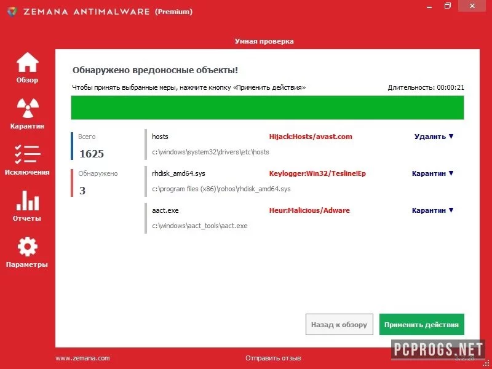Click the green scan progress bar
Image resolution: width=492 pixels, height=369 pixels.
coord(268,108)
